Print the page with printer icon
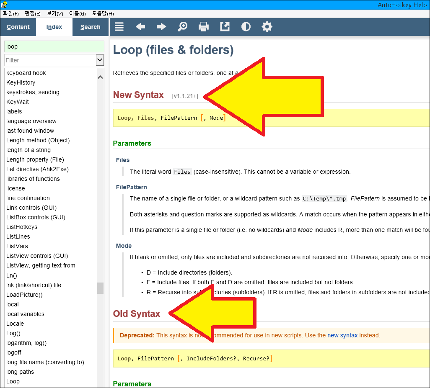This screenshot has width=430, height=388. (x=204, y=26)
